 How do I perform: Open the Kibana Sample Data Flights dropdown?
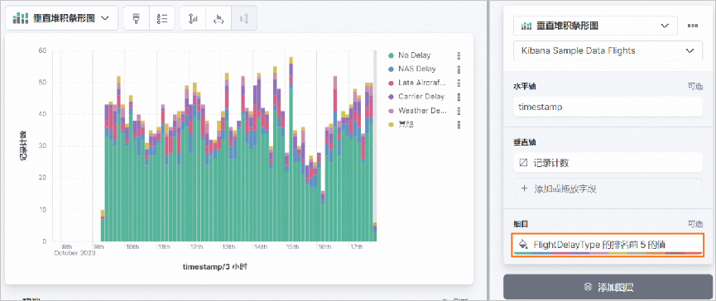(x=608, y=50)
